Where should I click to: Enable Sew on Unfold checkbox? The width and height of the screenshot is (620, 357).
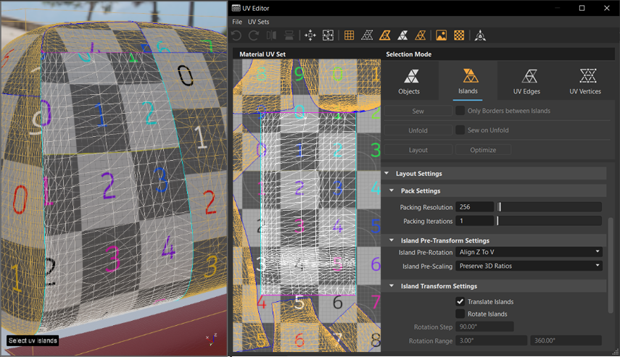tap(460, 130)
